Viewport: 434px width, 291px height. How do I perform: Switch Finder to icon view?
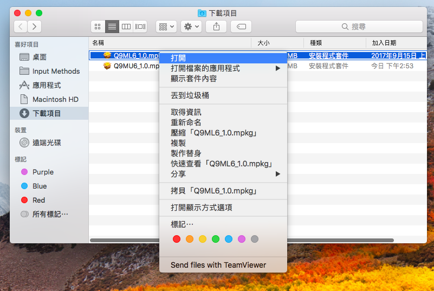98,27
